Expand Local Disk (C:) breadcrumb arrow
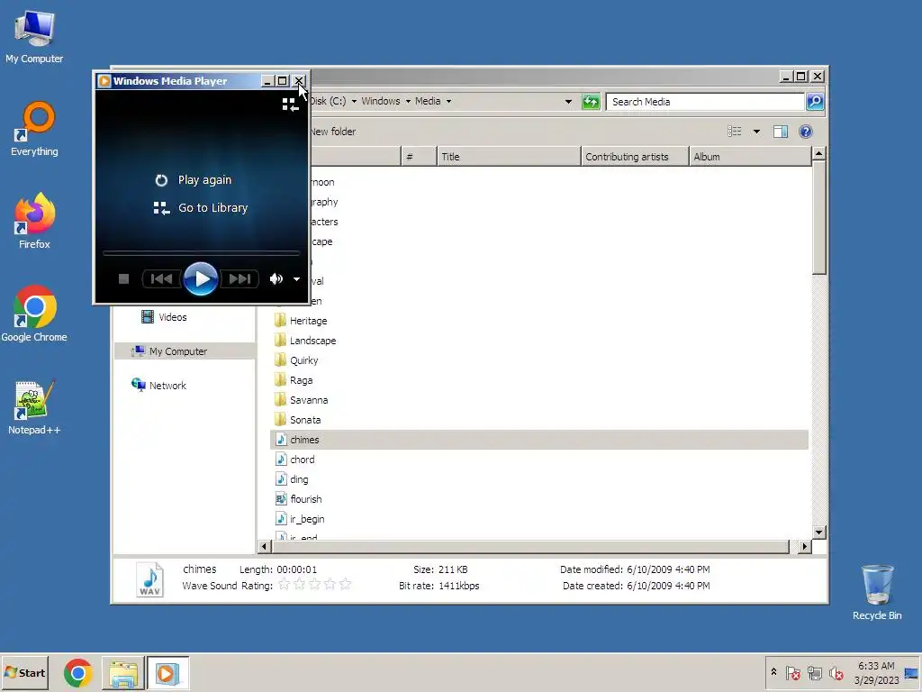922x692 pixels. 354,101
